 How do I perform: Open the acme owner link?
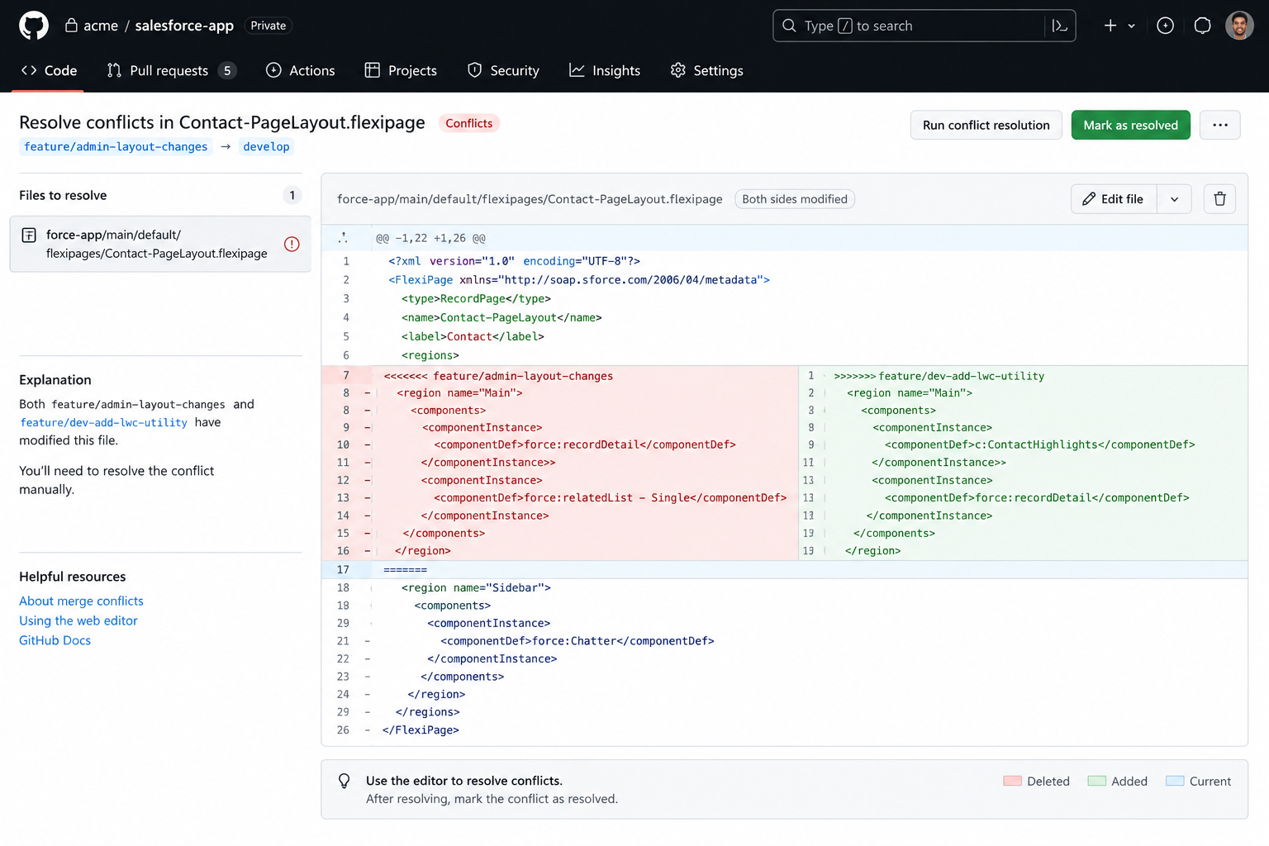[x=101, y=26]
